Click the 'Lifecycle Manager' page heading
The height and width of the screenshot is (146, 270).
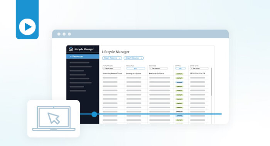tap(116, 52)
